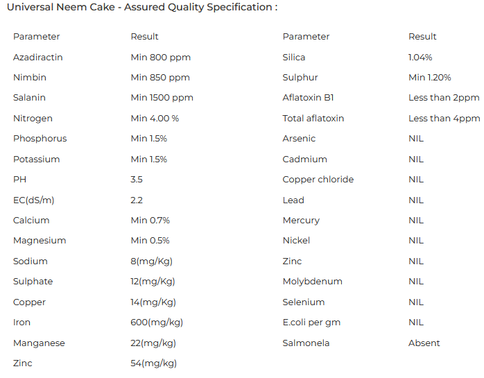
Task: Click the Aflatoxin B1 parameter label
Action: point(308,98)
